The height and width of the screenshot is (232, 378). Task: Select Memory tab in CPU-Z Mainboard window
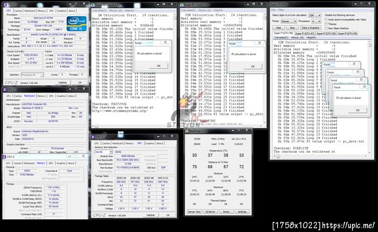click(41, 96)
